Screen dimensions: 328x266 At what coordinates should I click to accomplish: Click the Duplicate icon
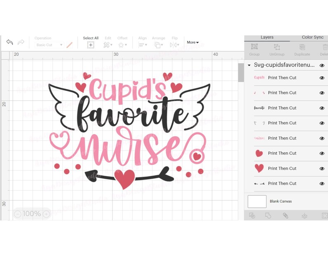[x=302, y=47]
